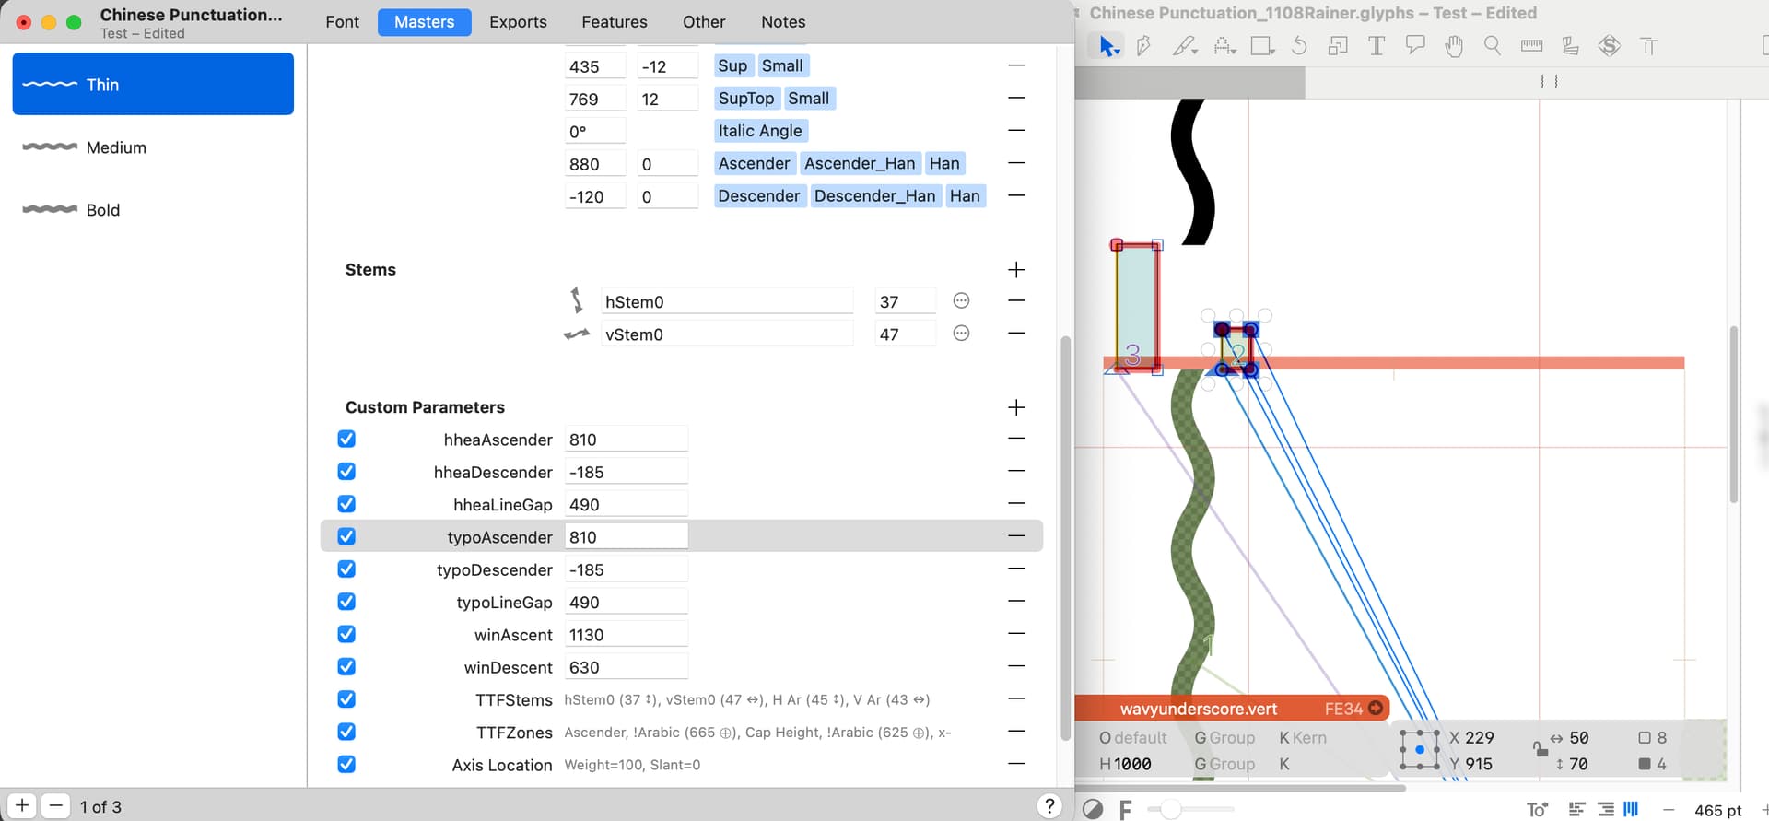This screenshot has height=821, width=1769.
Task: Uncheck the hheaAscender parameter checkbox
Action: click(346, 440)
